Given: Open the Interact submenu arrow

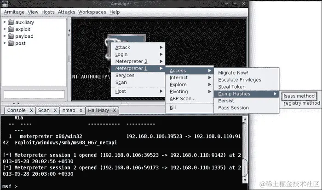Looking at the screenshot, I should click(x=210, y=77).
